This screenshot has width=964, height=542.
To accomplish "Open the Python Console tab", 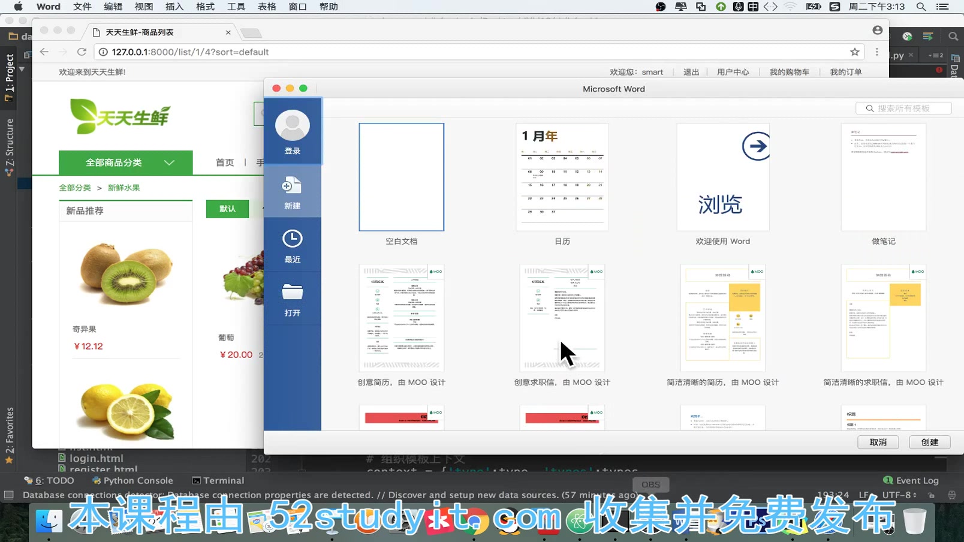I will click(132, 480).
